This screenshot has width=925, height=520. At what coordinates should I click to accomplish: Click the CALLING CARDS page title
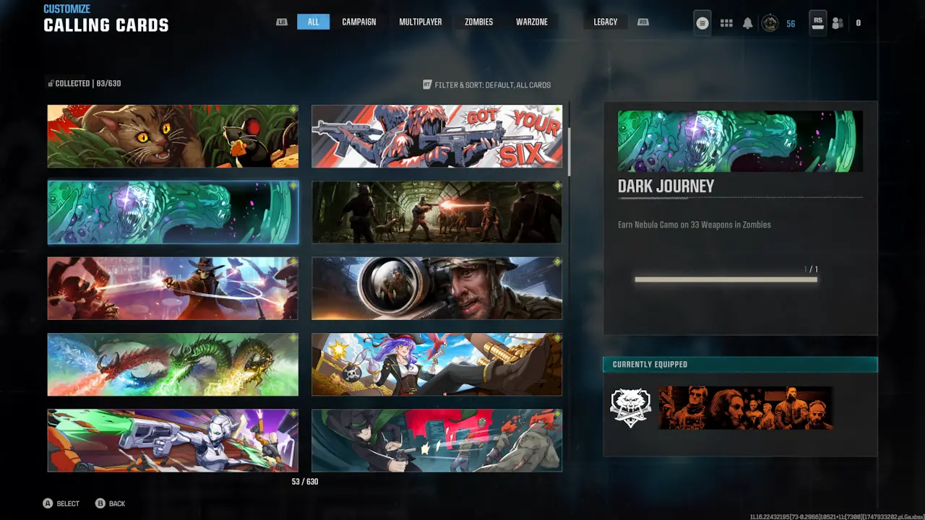(106, 25)
